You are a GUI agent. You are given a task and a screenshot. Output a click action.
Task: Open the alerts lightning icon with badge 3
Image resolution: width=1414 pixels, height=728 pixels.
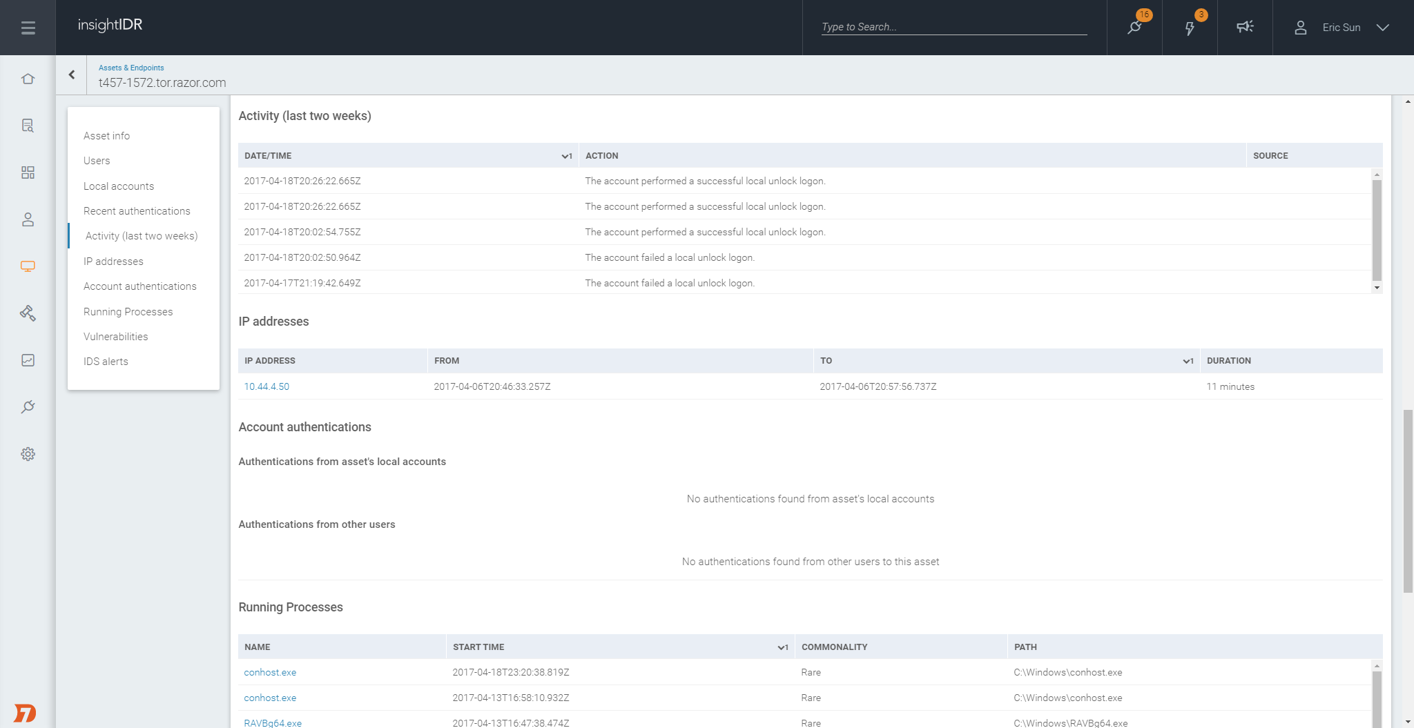coord(1190,28)
